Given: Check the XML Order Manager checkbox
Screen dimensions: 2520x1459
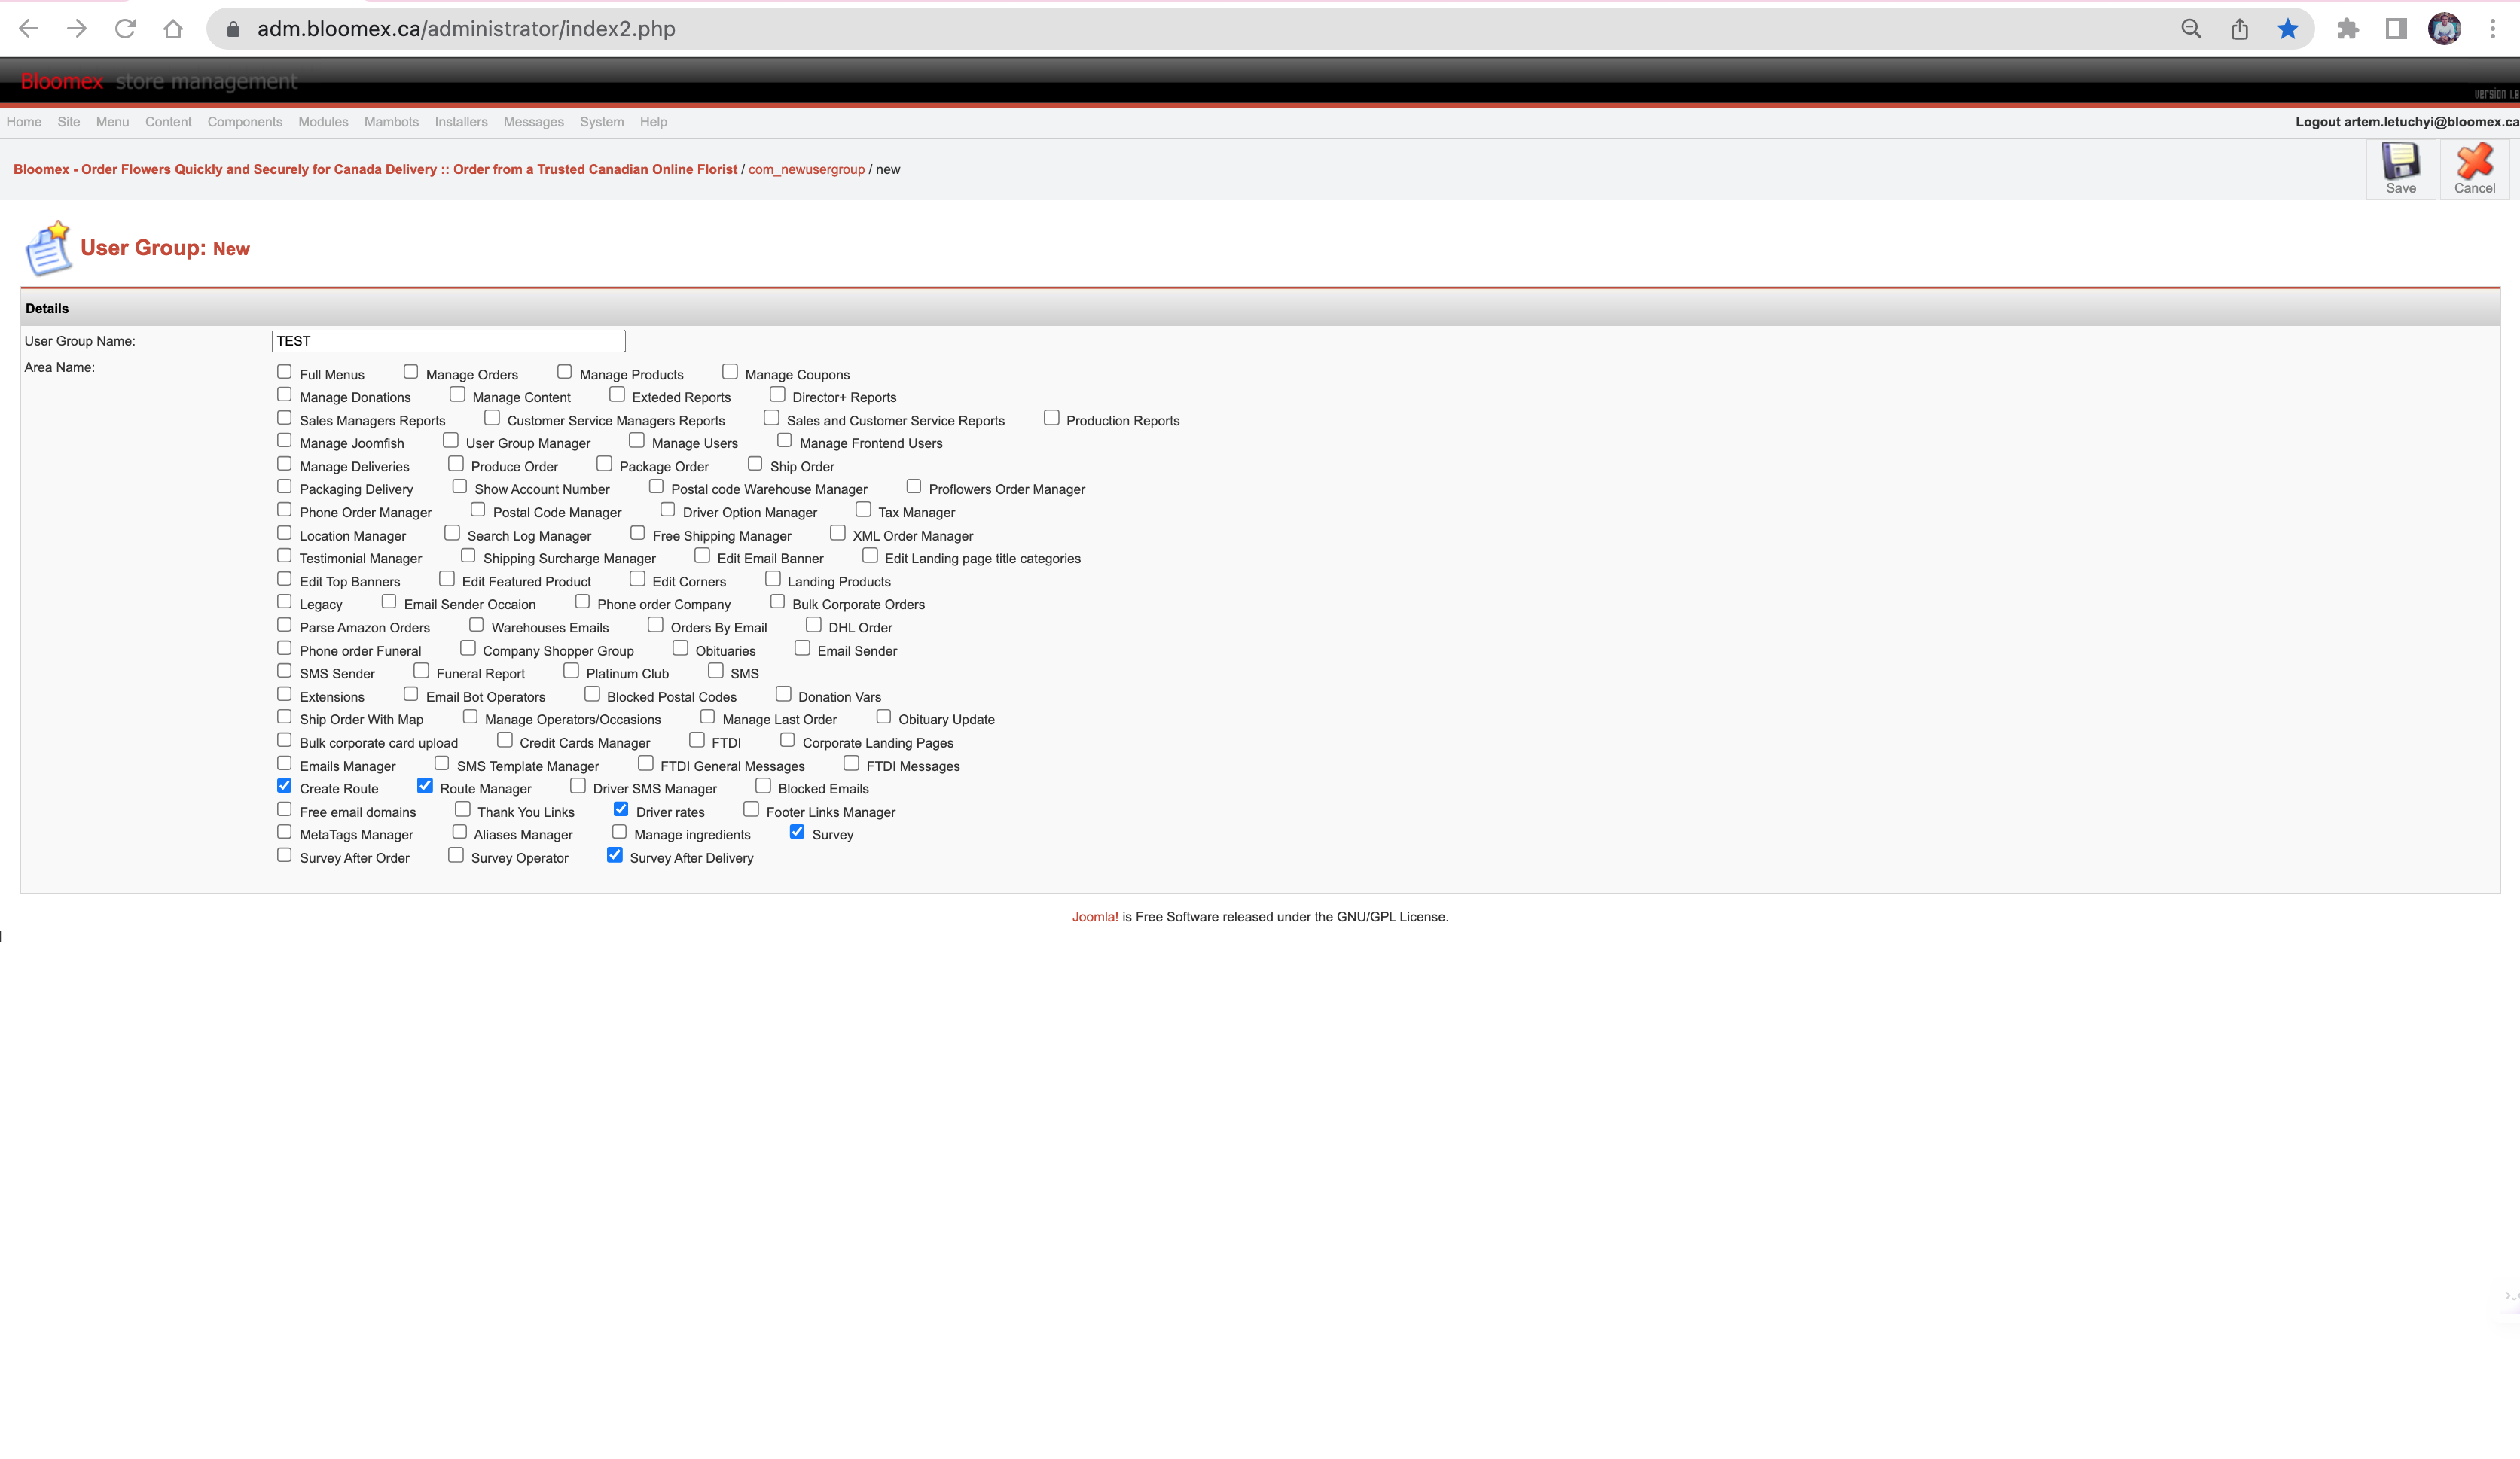Looking at the screenshot, I should pos(838,533).
